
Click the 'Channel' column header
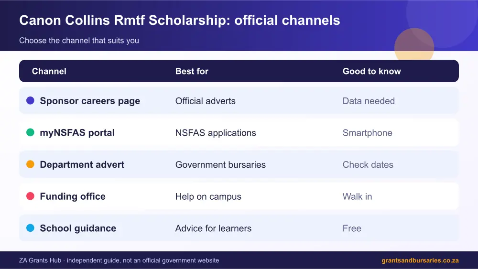[49, 71]
